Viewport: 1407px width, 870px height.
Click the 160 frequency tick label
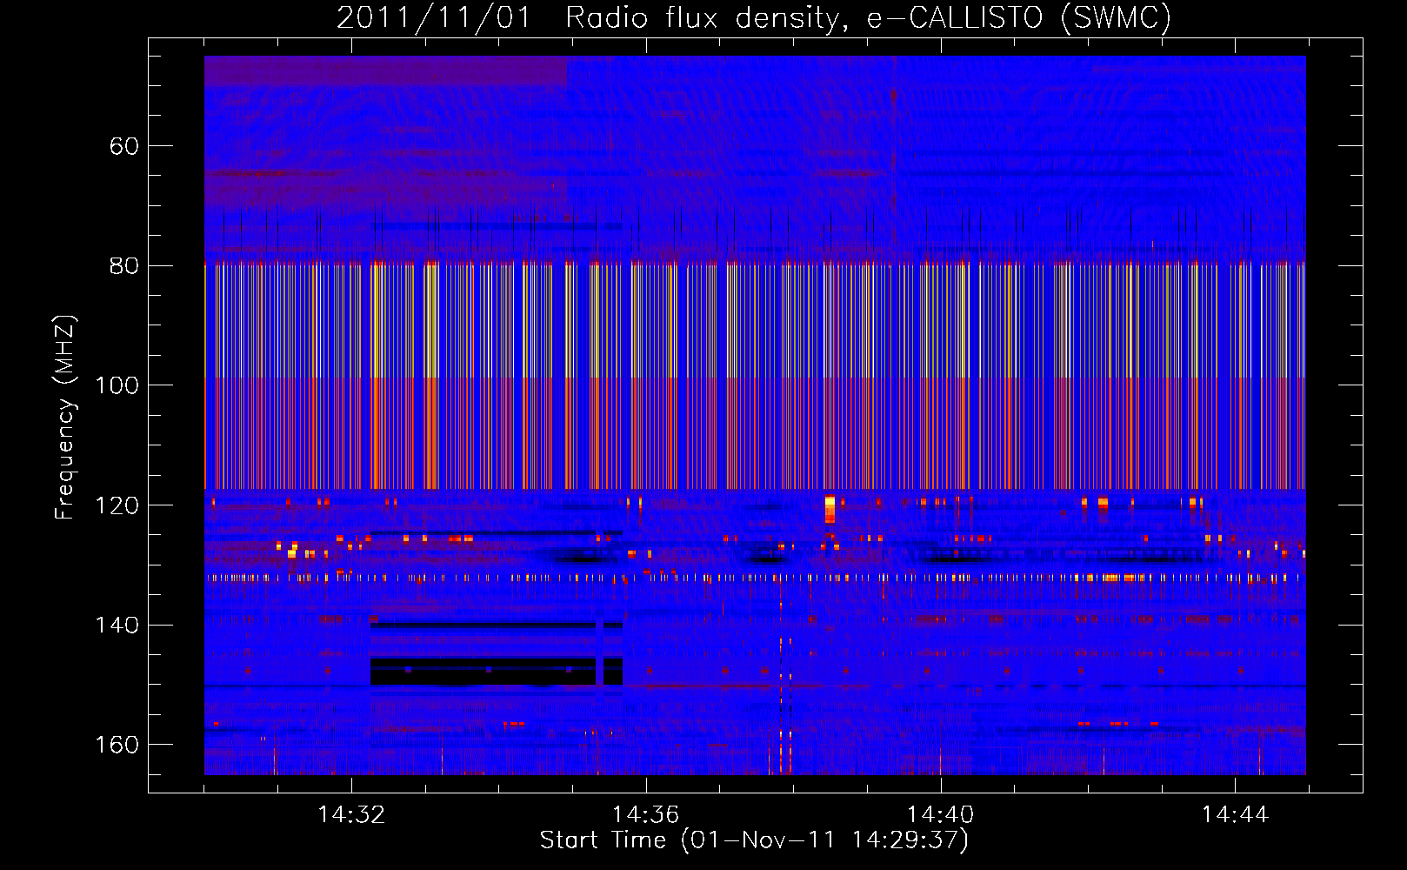pos(117,745)
